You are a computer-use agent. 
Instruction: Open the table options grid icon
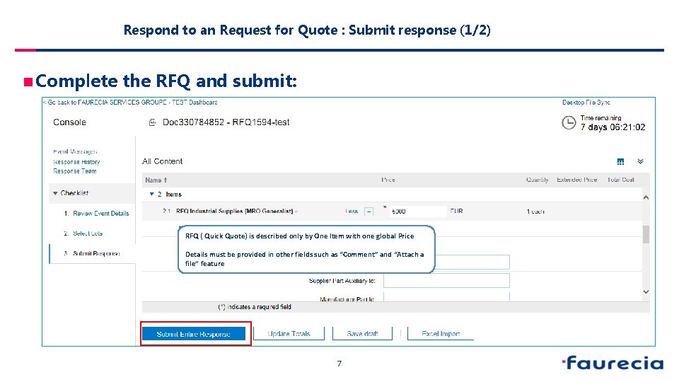tap(620, 161)
